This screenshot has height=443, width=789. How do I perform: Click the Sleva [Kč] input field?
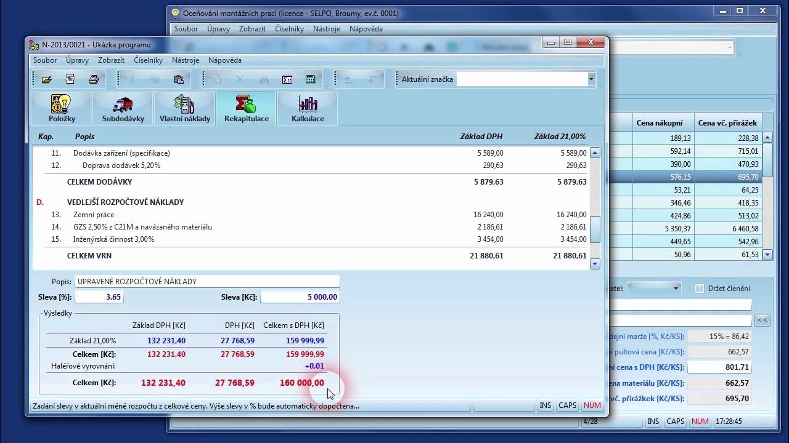[300, 297]
